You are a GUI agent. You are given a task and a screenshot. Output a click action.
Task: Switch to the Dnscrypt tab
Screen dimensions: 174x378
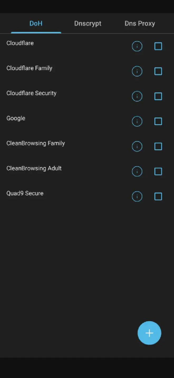[88, 24]
